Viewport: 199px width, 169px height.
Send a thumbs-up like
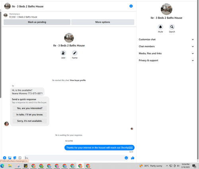pos(133,158)
